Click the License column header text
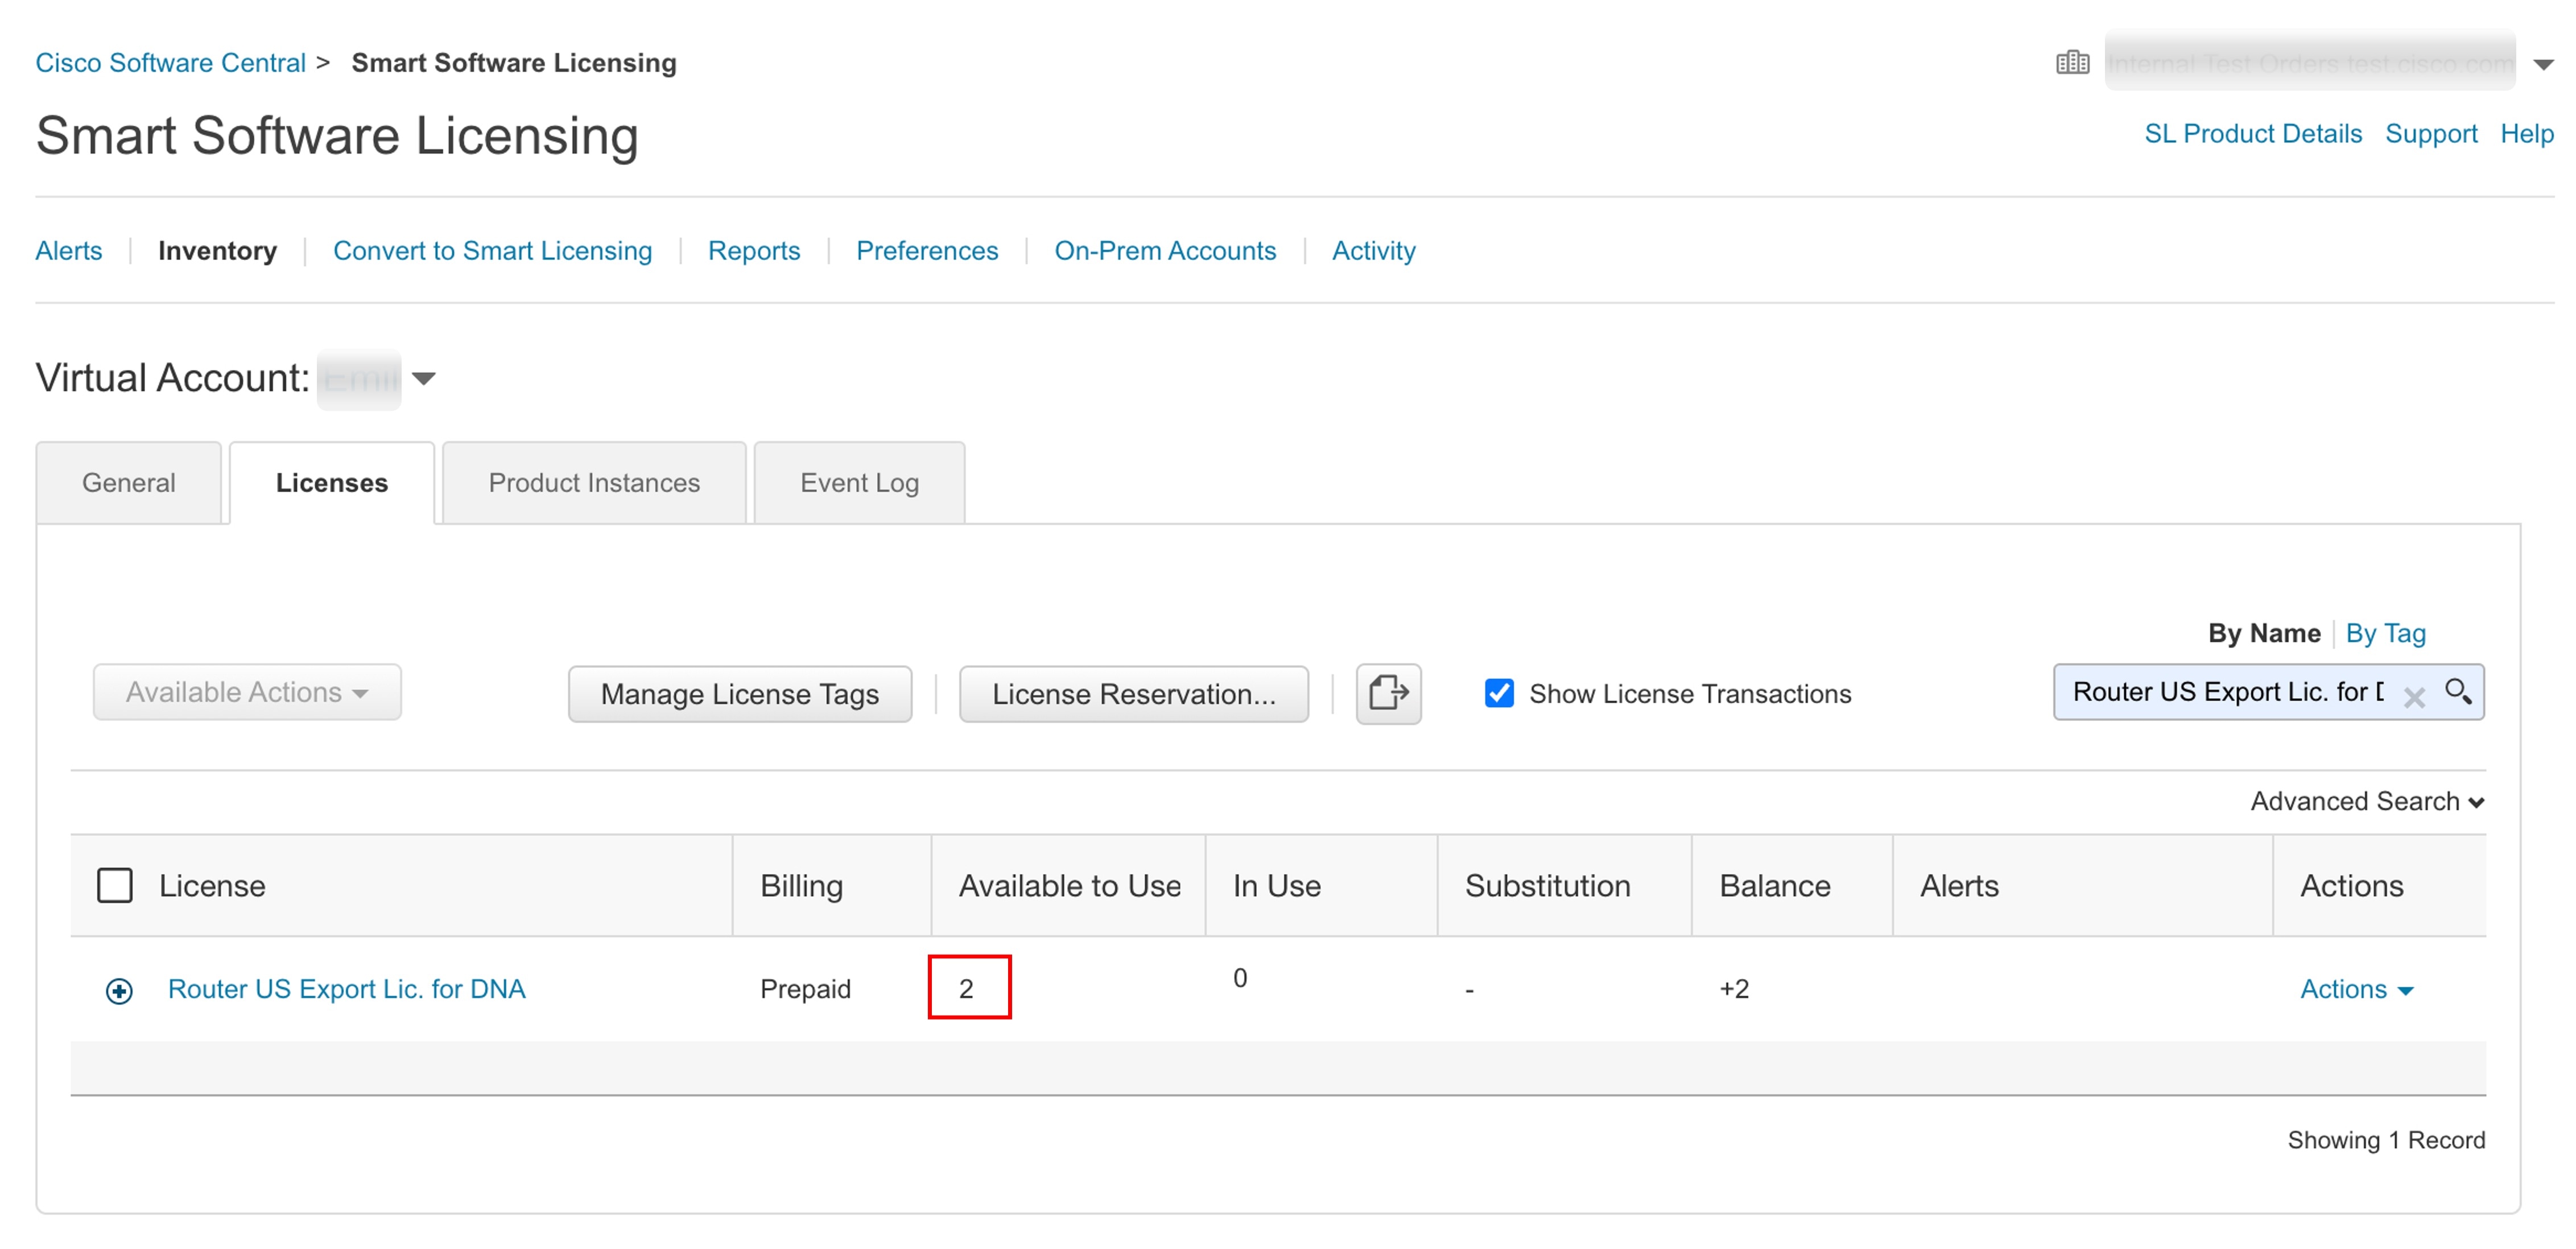The image size is (2576, 1249). pyautogui.click(x=212, y=885)
